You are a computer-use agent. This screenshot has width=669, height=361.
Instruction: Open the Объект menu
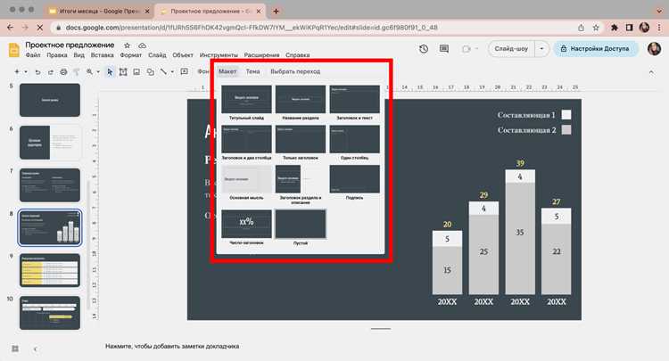coord(183,55)
